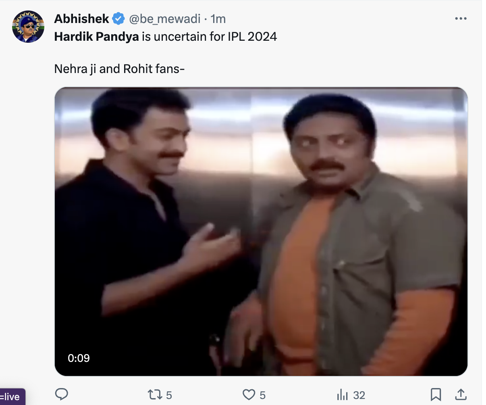Visit the @be_mewadi handle

164,19
